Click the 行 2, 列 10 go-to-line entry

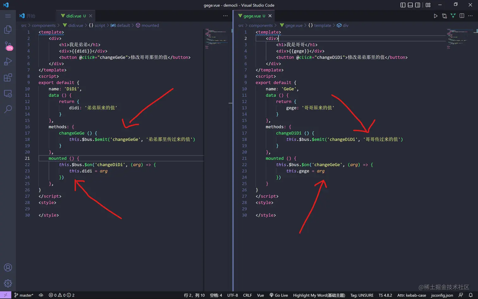pos(194,295)
